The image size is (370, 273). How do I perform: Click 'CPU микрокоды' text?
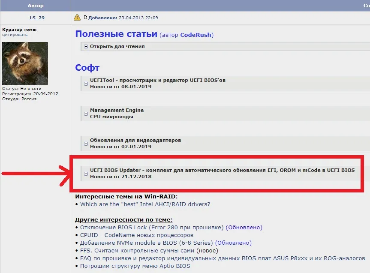111,117
